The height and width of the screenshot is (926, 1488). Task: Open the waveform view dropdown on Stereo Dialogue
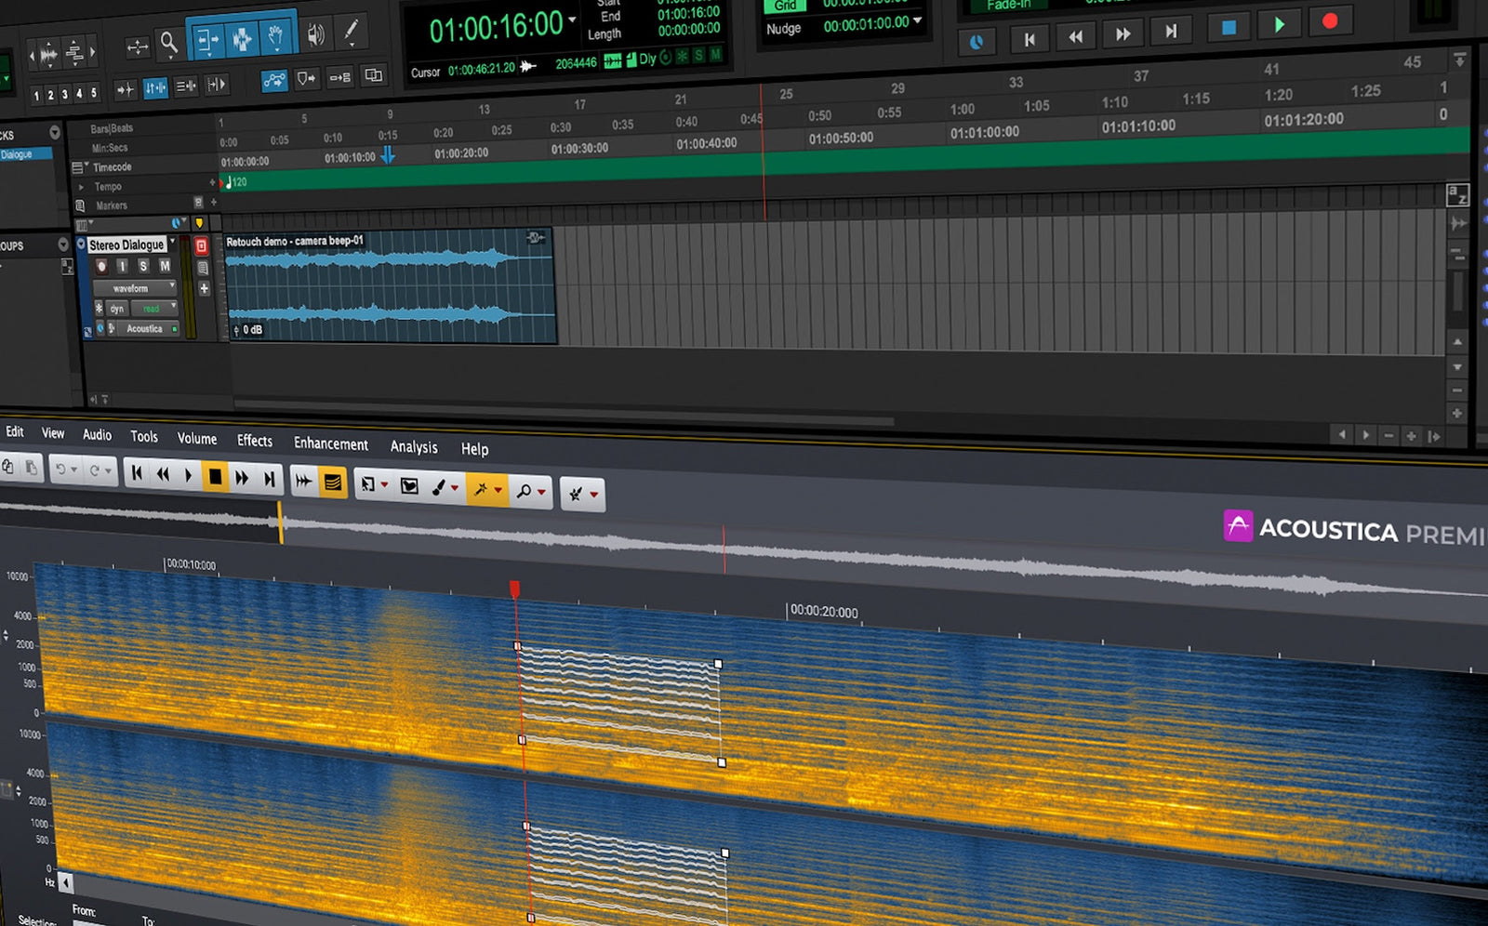pos(172,285)
